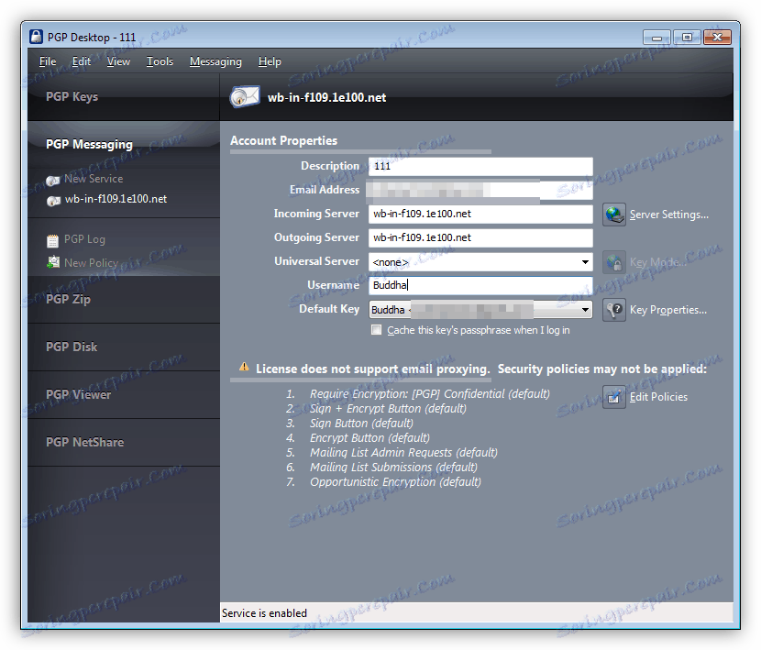
Task: Click the Key Properties... link
Action: (x=667, y=310)
